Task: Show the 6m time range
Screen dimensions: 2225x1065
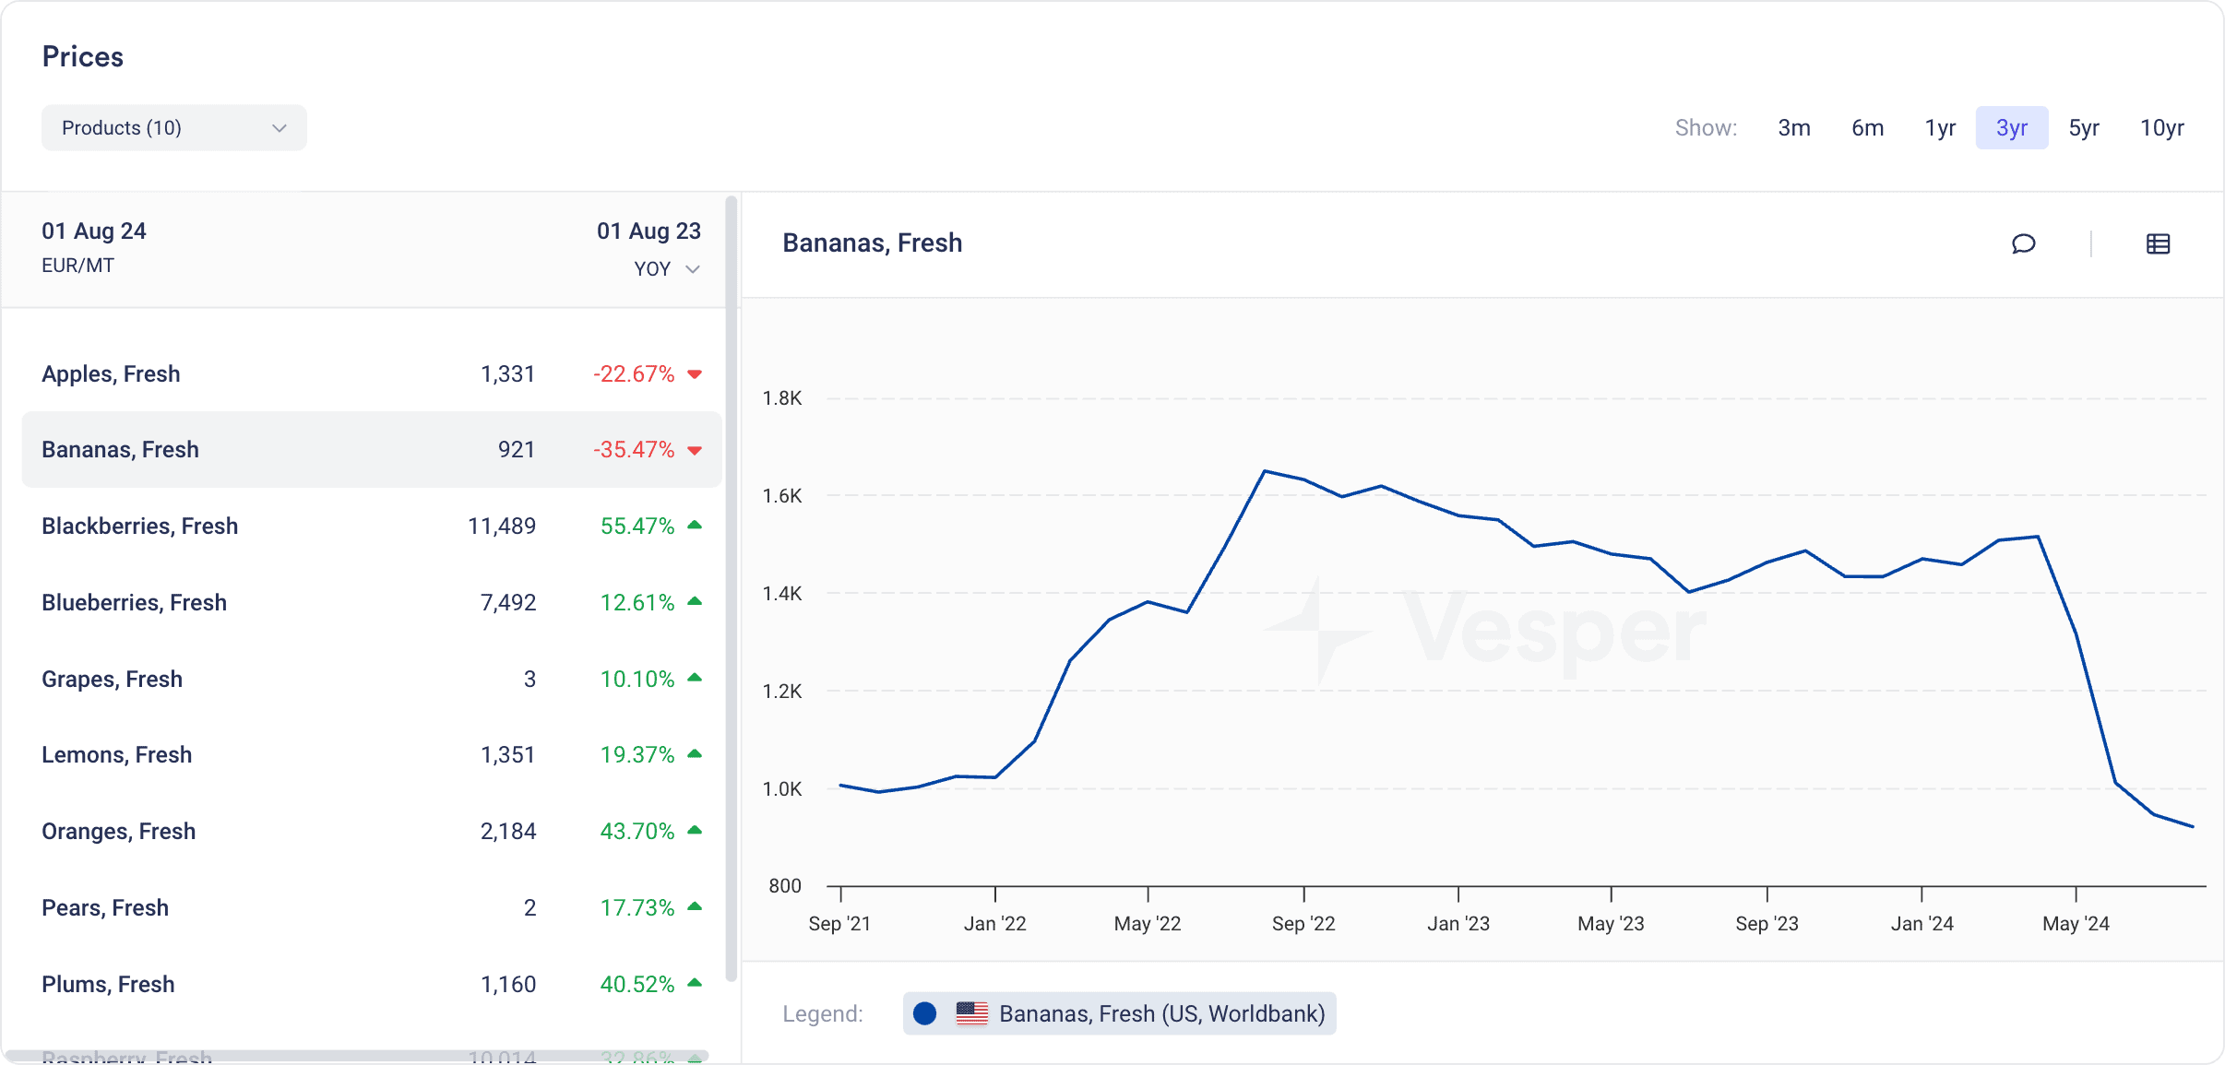Action: tap(1867, 128)
